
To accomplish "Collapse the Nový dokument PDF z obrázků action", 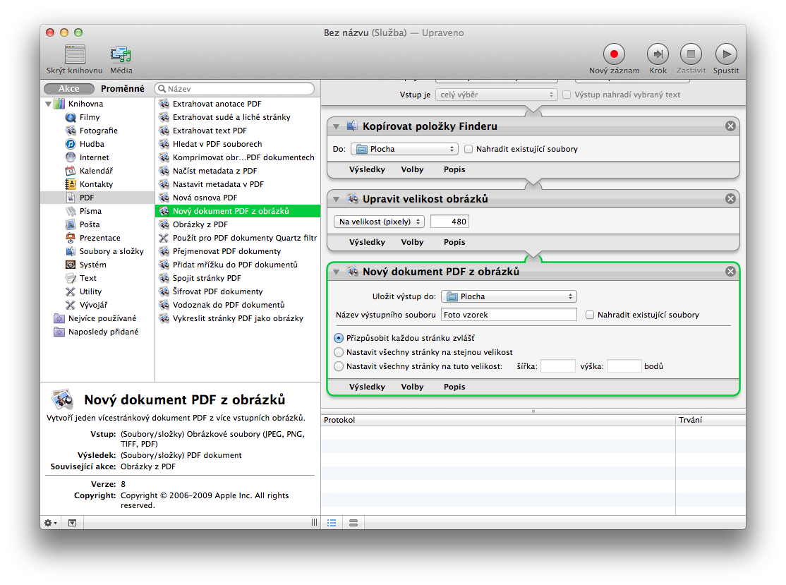I will point(336,272).
